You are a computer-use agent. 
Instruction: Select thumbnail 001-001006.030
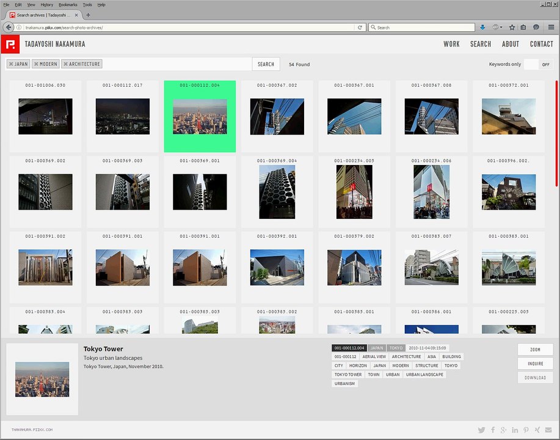point(45,117)
